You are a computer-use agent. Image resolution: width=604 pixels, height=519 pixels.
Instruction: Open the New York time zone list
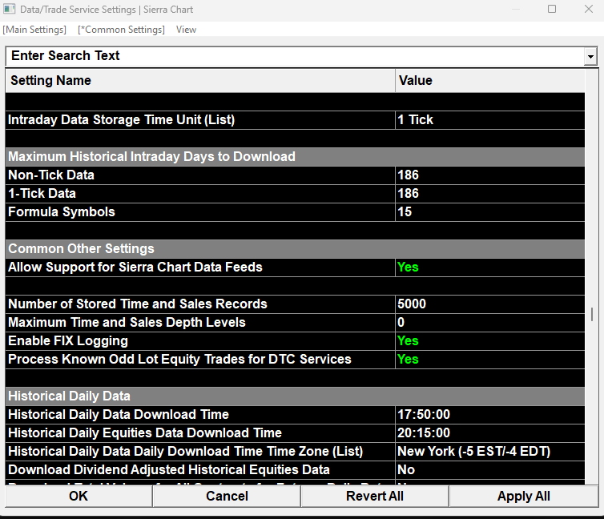pos(490,452)
